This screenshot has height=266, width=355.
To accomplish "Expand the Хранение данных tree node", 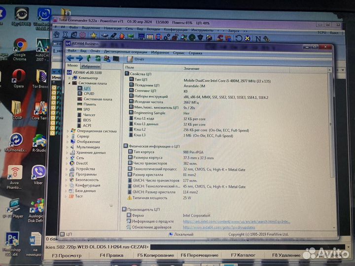I will (x=67, y=153).
